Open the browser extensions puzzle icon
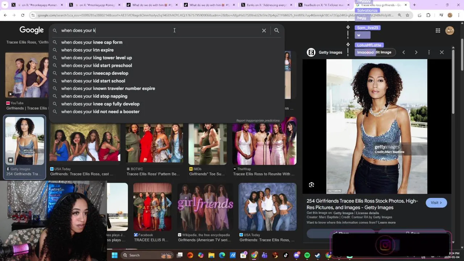Screen dimensions: 464x261 point(428,15)
